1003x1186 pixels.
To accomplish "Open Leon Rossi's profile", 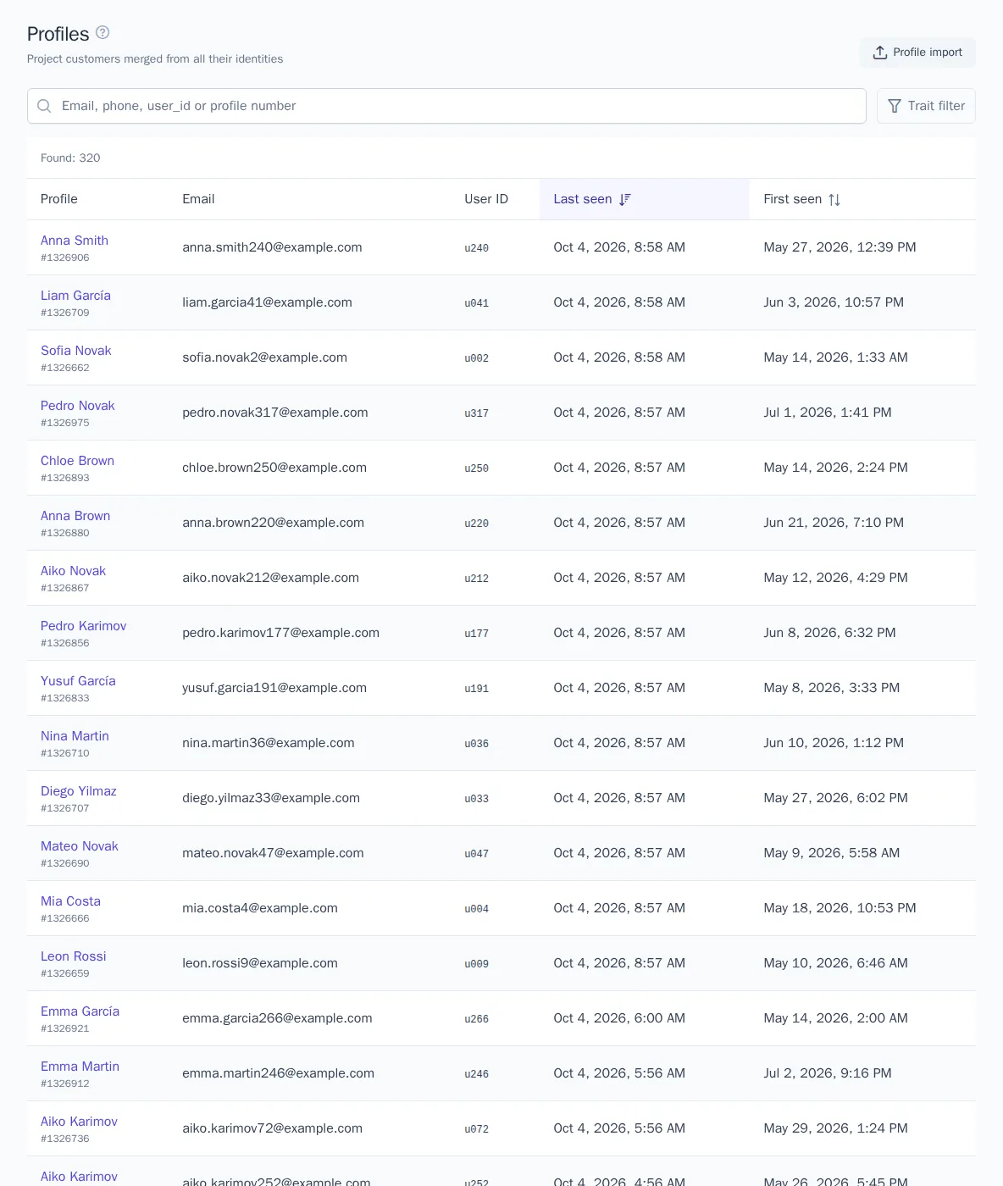I will pyautogui.click(x=74, y=956).
